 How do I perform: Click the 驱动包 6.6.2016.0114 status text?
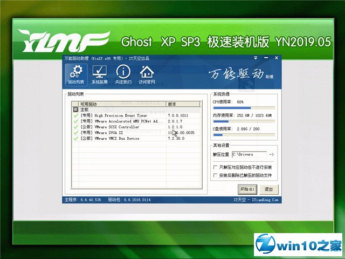pyautogui.click(x=129, y=200)
